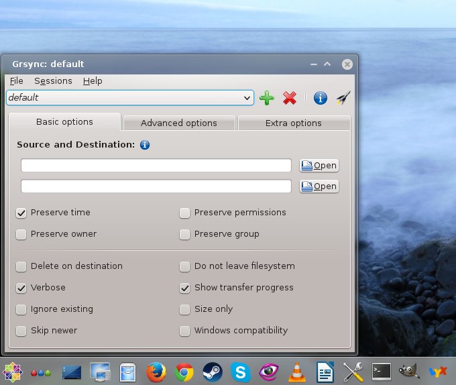Screen dimensions: 456x385
Task: Click the rocket execute icon
Action: (x=343, y=98)
